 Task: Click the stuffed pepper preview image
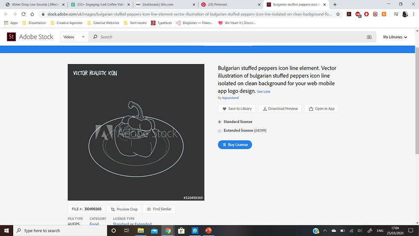click(136, 132)
